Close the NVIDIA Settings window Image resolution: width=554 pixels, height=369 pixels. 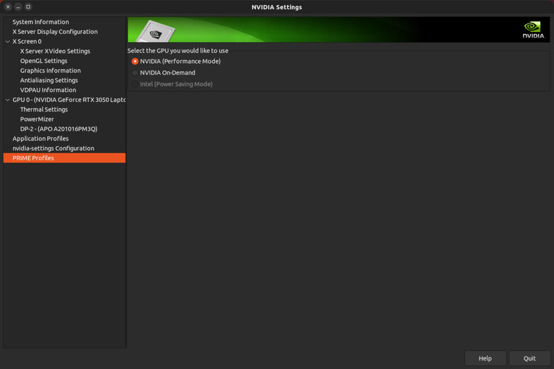pos(8,7)
